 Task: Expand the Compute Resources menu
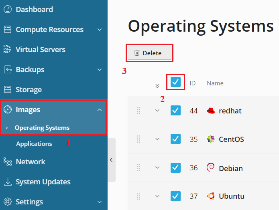pyautogui.click(x=100, y=29)
